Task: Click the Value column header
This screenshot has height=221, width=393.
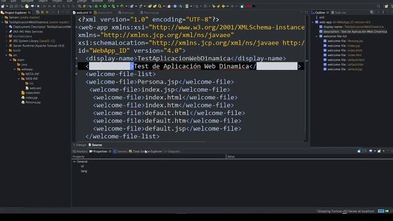Action: (x=309, y=157)
